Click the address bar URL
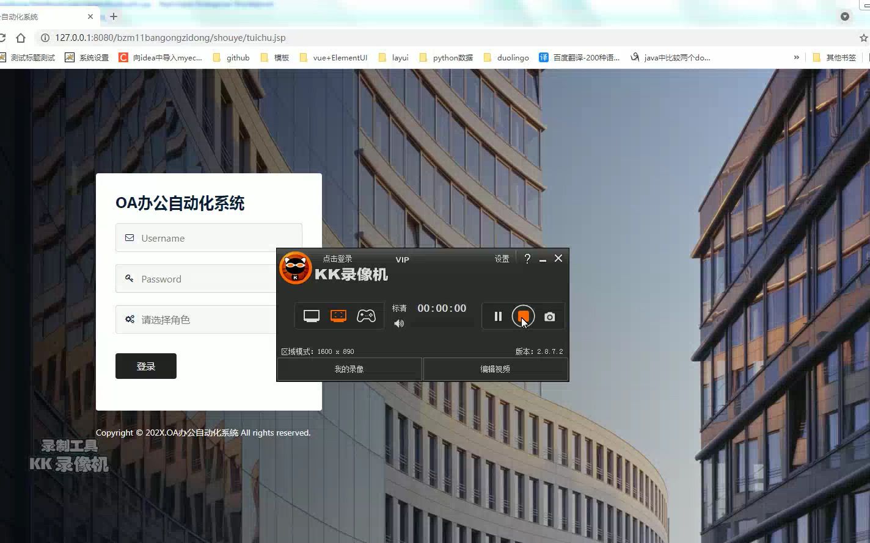Screen dimensions: 870x543 pyautogui.click(x=170, y=38)
